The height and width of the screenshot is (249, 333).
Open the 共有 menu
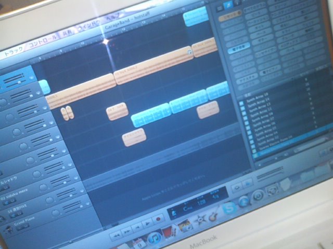tap(67, 32)
